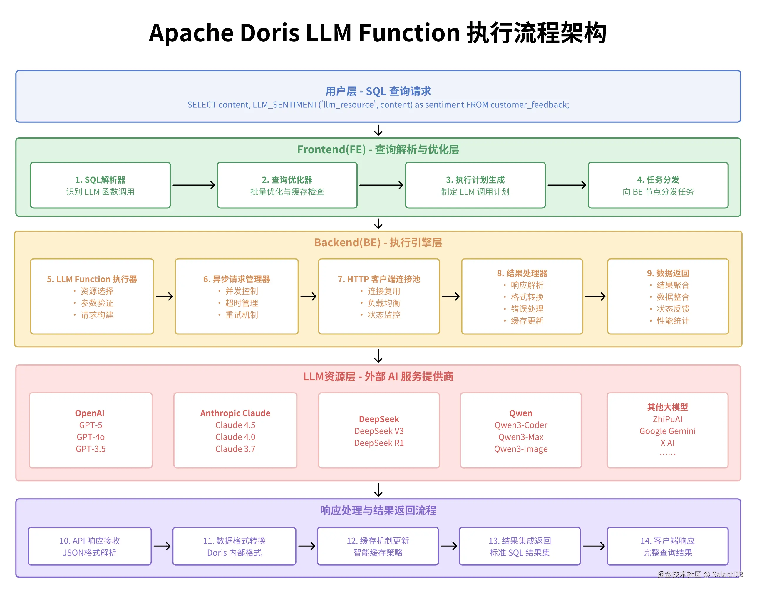
Task: Select the OpenAI provider card
Action: click(91, 430)
